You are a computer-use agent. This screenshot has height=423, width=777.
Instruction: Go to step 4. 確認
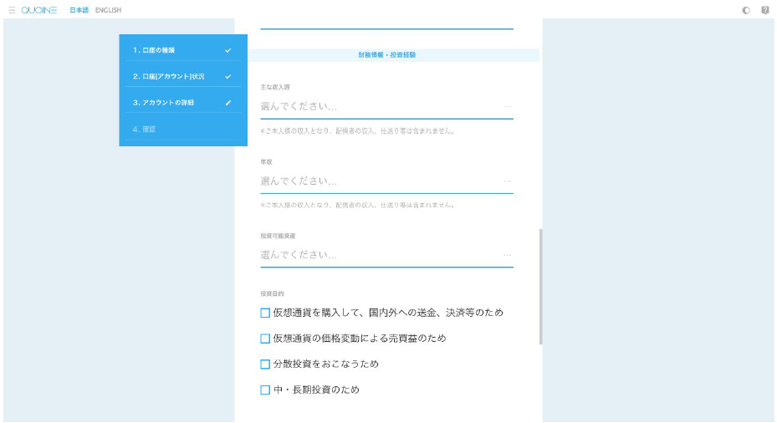click(183, 130)
